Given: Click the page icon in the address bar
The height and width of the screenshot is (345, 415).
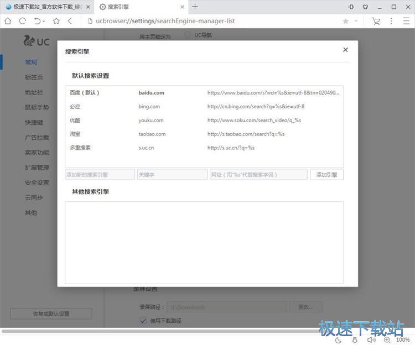Looking at the screenshot, I should pos(90,21).
